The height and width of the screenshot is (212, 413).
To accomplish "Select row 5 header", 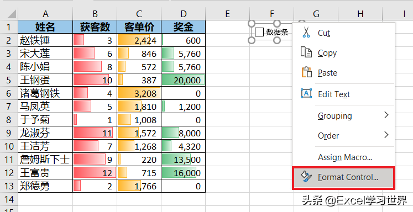I will [9, 80].
